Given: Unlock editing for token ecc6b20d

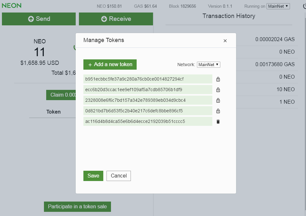Looking at the screenshot, I should [x=218, y=90].
